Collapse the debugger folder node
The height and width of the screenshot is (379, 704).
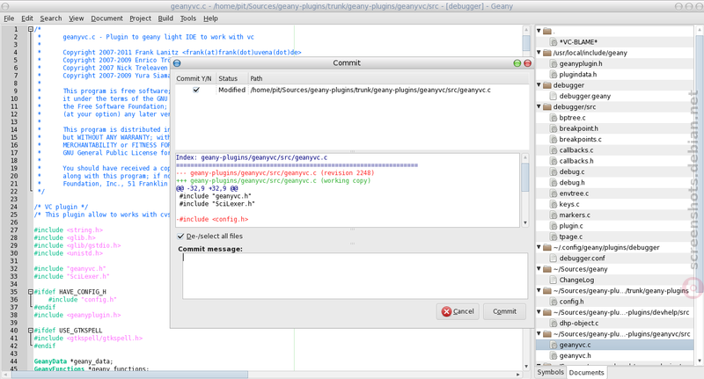point(539,84)
